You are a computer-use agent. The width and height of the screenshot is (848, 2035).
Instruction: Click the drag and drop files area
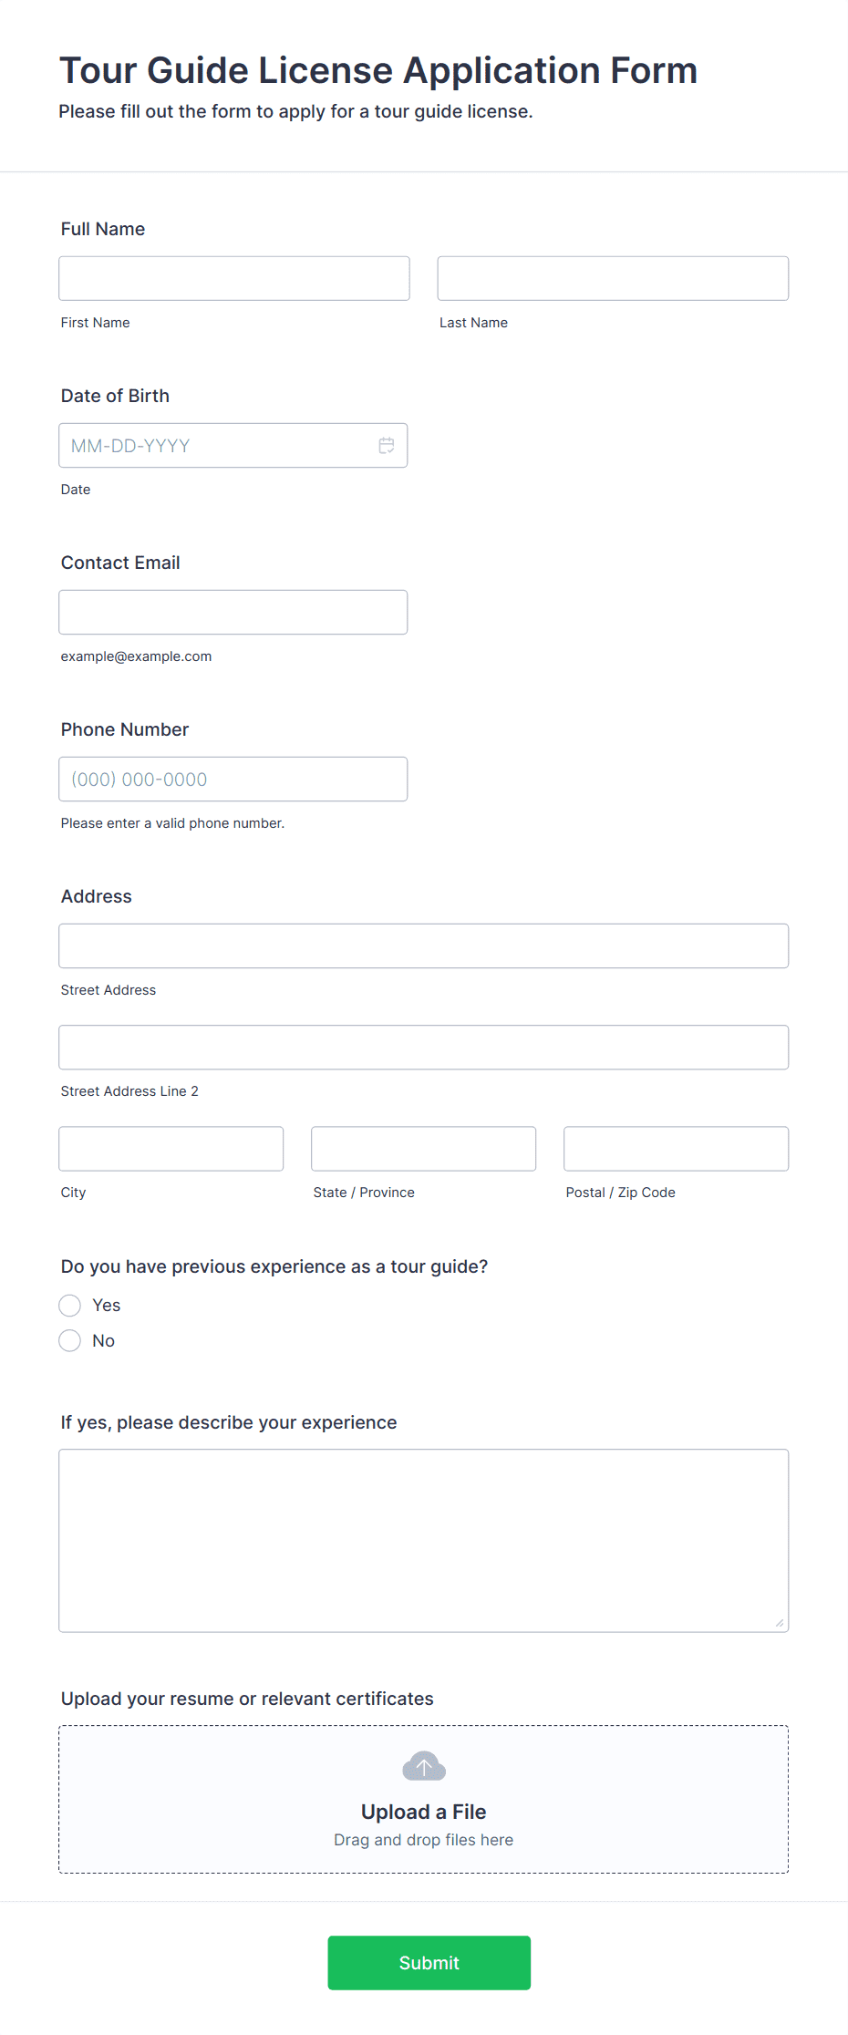(x=424, y=1799)
